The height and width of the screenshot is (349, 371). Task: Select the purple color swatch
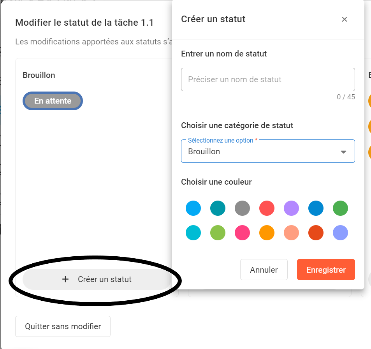pyautogui.click(x=291, y=208)
